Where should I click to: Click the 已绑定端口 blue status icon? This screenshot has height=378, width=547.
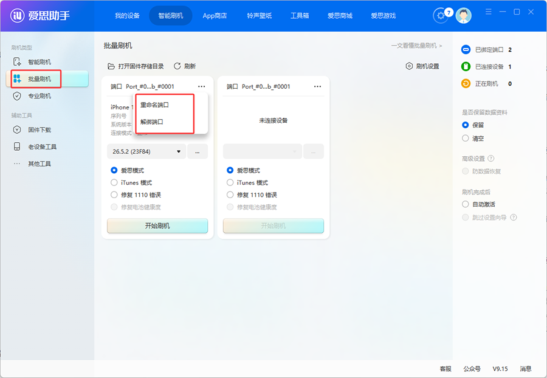[x=466, y=50]
